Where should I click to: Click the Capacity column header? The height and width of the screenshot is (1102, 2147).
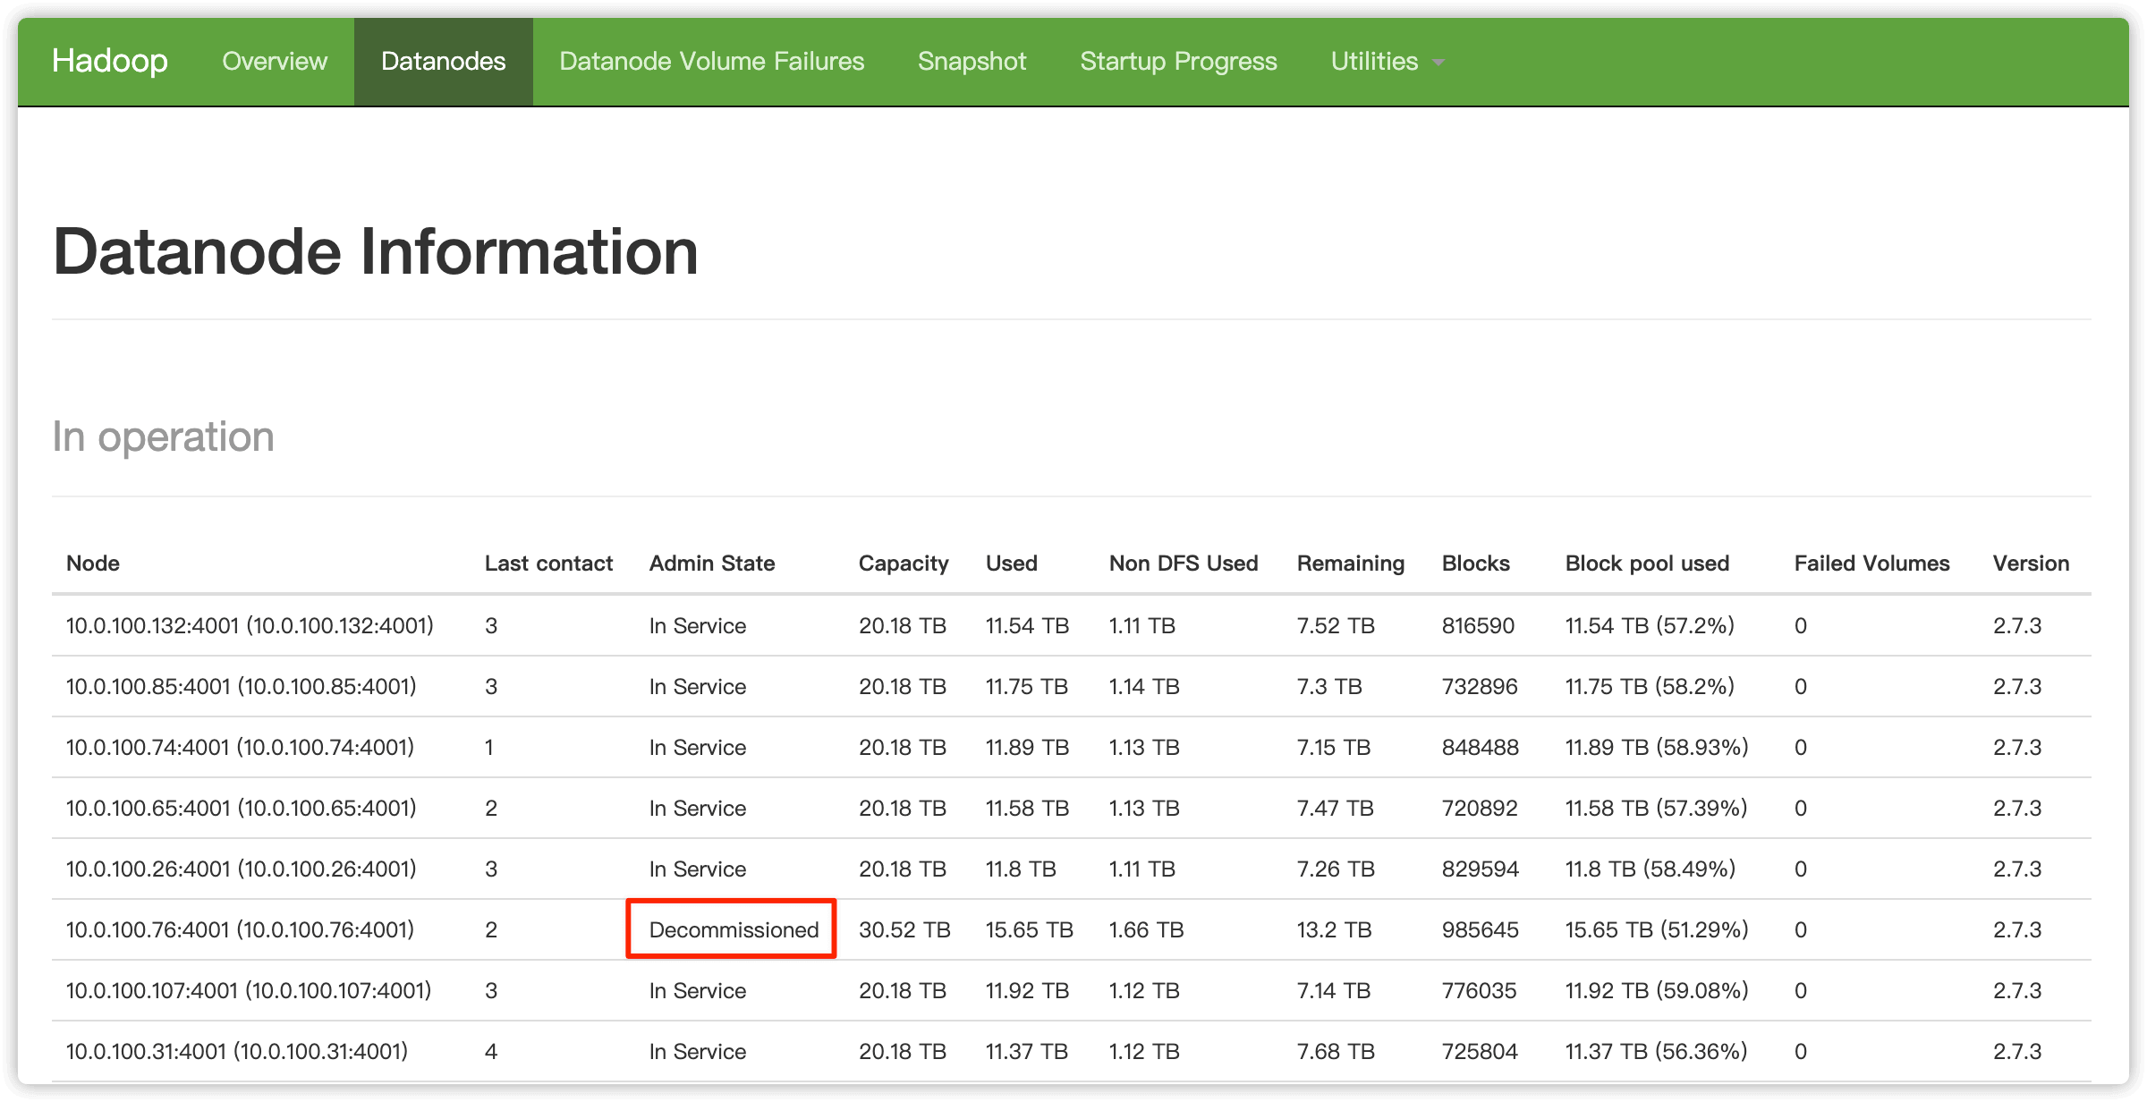click(903, 564)
